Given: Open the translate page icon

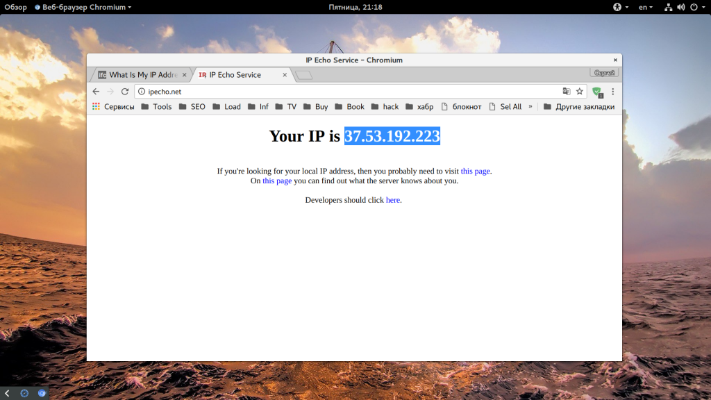Looking at the screenshot, I should [567, 92].
